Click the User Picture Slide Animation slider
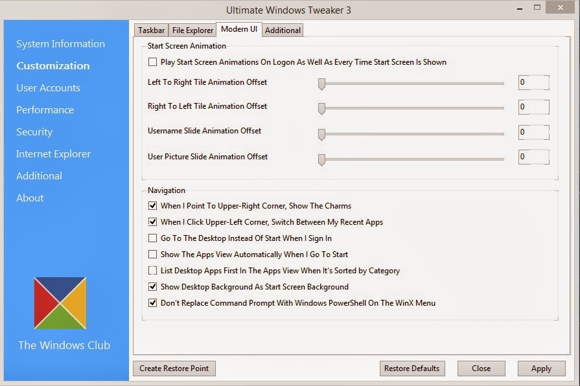580x386 pixels. click(x=411, y=159)
